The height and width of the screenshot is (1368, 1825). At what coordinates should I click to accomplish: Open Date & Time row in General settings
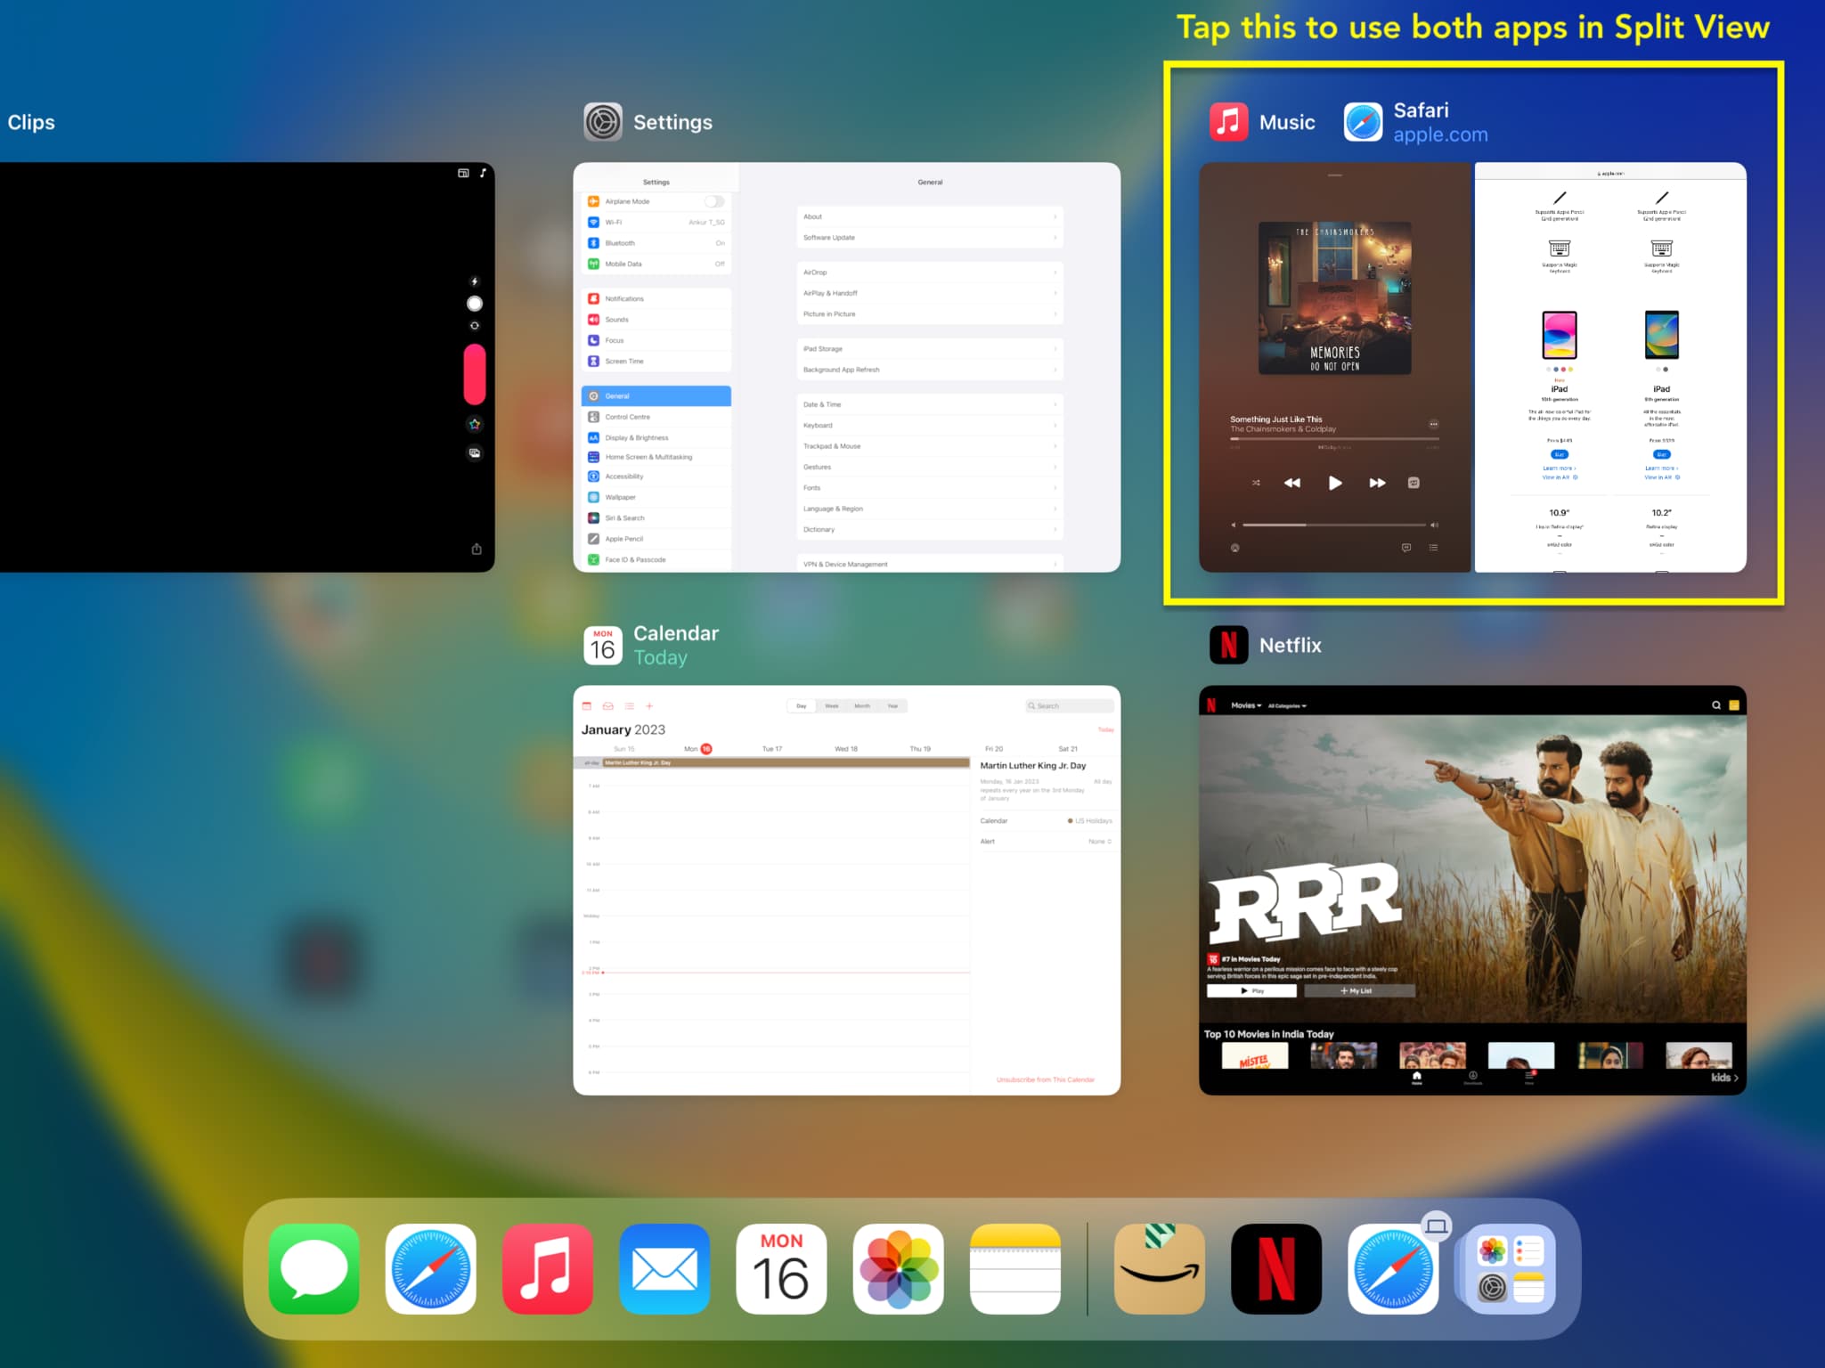point(930,404)
